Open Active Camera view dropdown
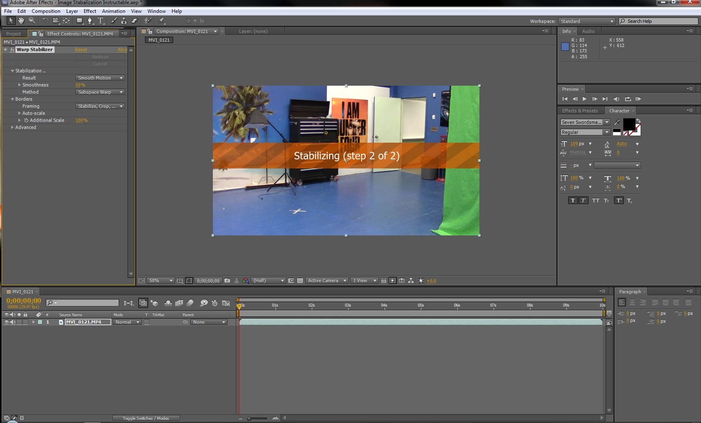This screenshot has height=423, width=701. pyautogui.click(x=327, y=281)
